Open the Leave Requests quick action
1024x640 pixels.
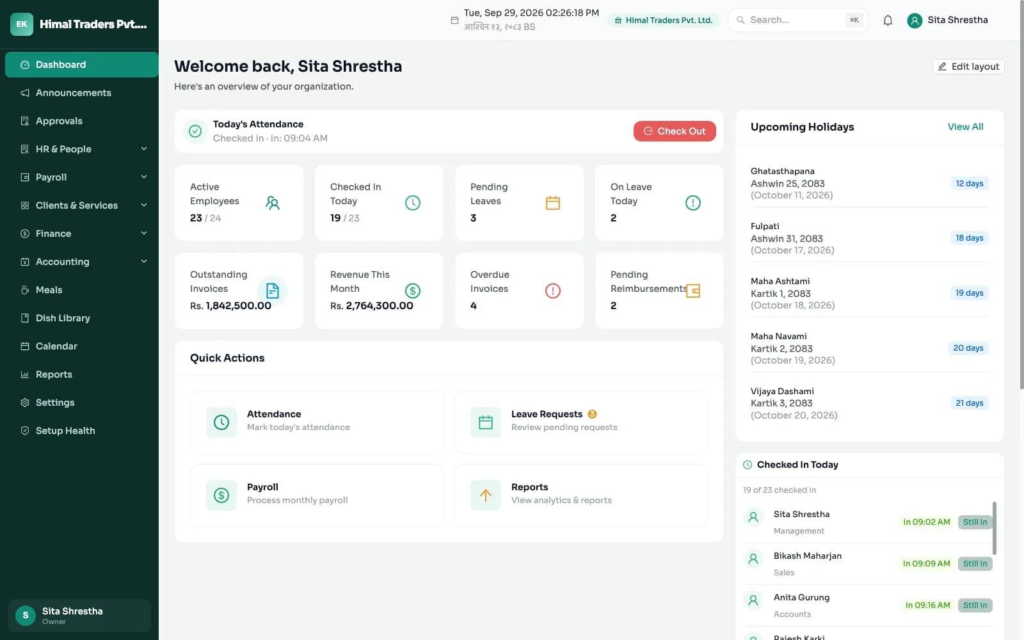pyautogui.click(x=581, y=422)
